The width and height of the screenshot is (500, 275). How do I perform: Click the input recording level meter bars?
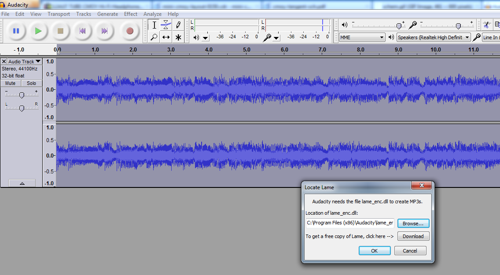[x=297, y=25]
